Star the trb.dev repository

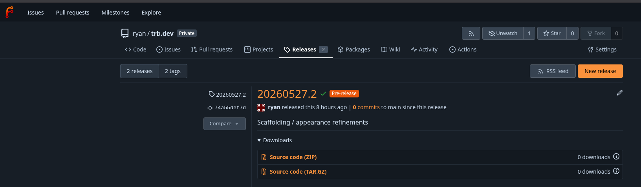pyautogui.click(x=552, y=33)
